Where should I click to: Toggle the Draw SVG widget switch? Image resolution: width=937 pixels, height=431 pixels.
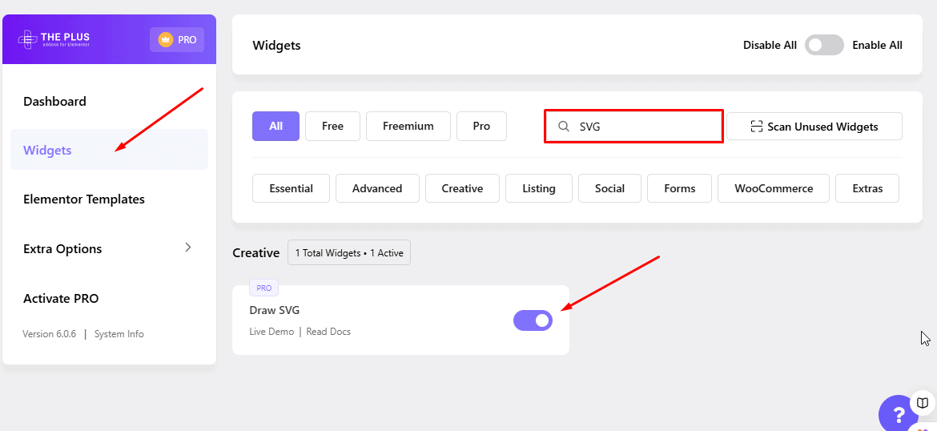tap(533, 320)
